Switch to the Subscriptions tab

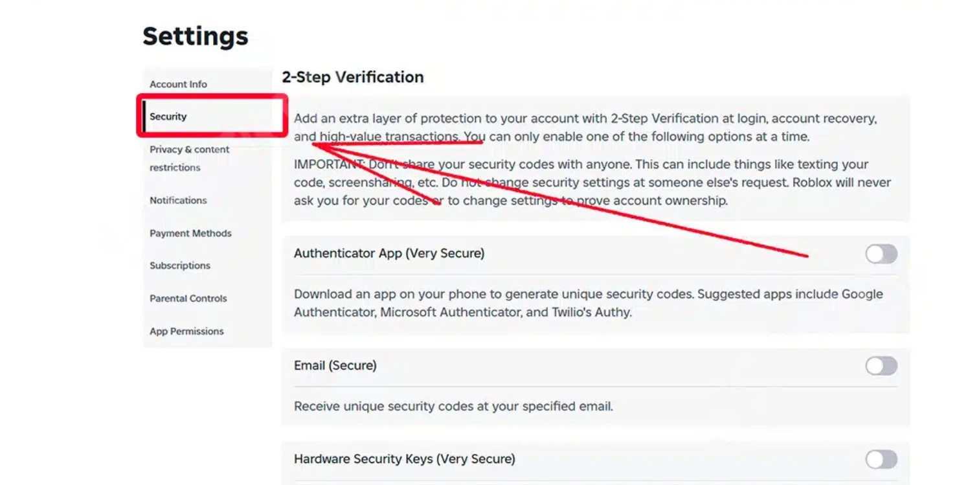tap(180, 265)
